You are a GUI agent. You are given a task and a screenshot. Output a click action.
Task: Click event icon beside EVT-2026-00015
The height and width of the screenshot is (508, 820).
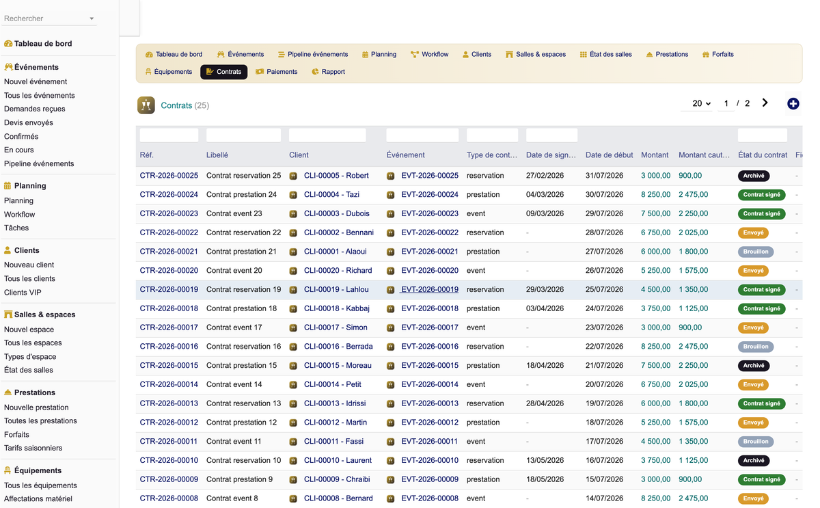(390, 366)
